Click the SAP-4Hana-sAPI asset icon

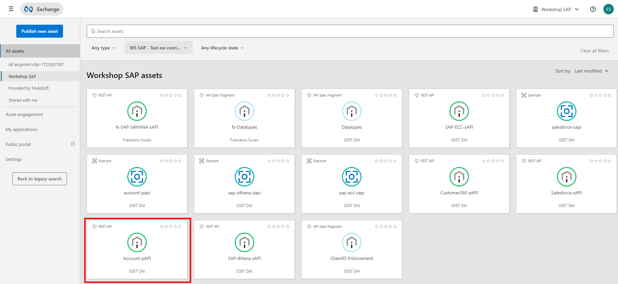click(x=245, y=242)
